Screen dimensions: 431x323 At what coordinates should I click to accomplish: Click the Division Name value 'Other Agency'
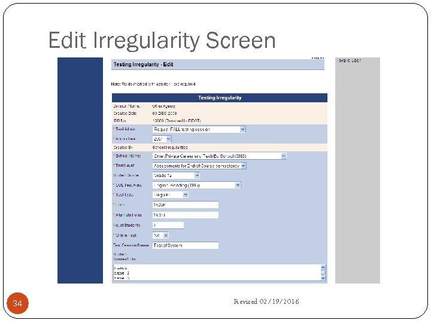164,106
